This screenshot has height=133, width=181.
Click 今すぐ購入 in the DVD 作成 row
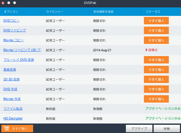(x=156, y=89)
